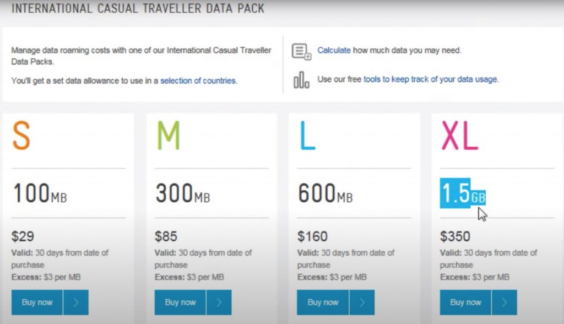
Task: Click the blue L plan letter
Action: click(307, 136)
